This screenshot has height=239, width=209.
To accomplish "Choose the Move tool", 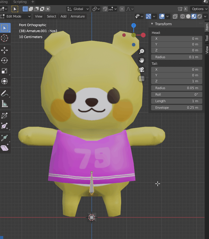I will click(4, 50).
